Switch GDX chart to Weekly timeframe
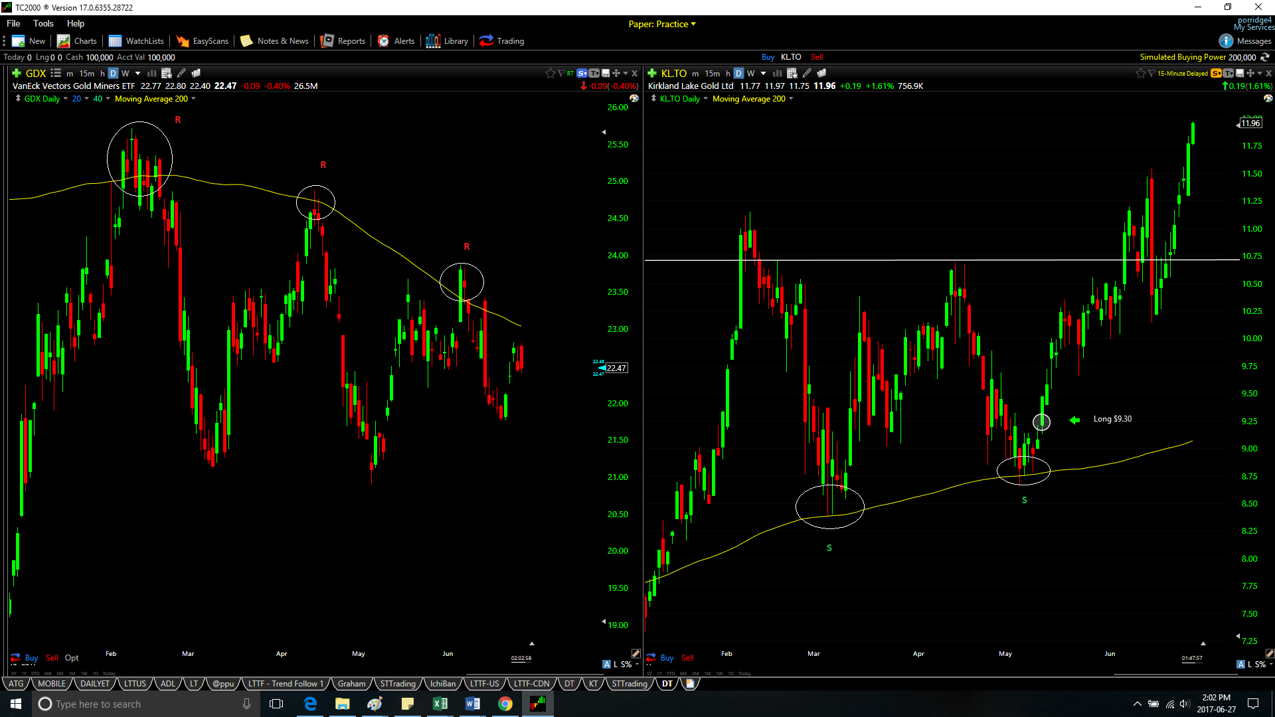Screen dimensions: 1275x717 click(125, 73)
